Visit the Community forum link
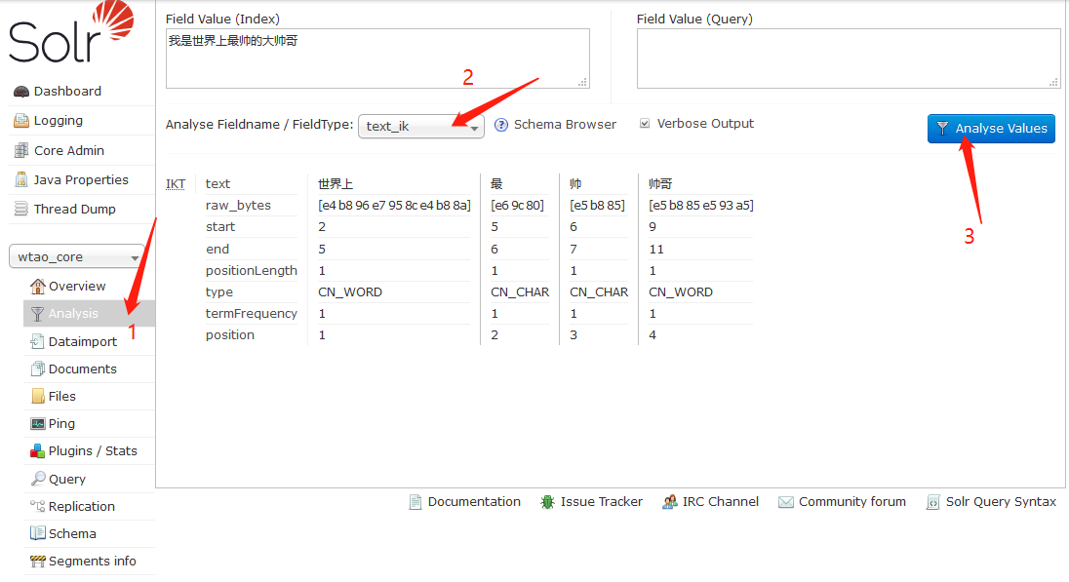 click(x=852, y=502)
